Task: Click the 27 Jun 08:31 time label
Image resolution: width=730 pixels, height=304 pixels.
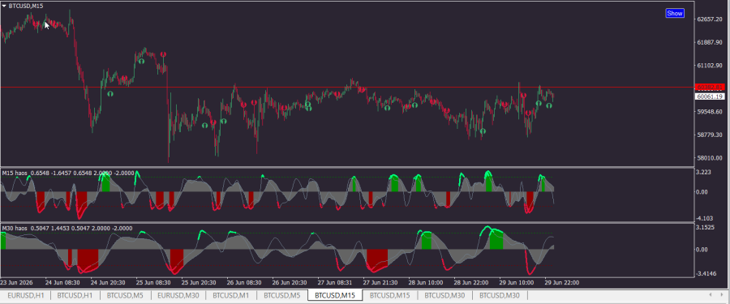Action: tap(335, 283)
